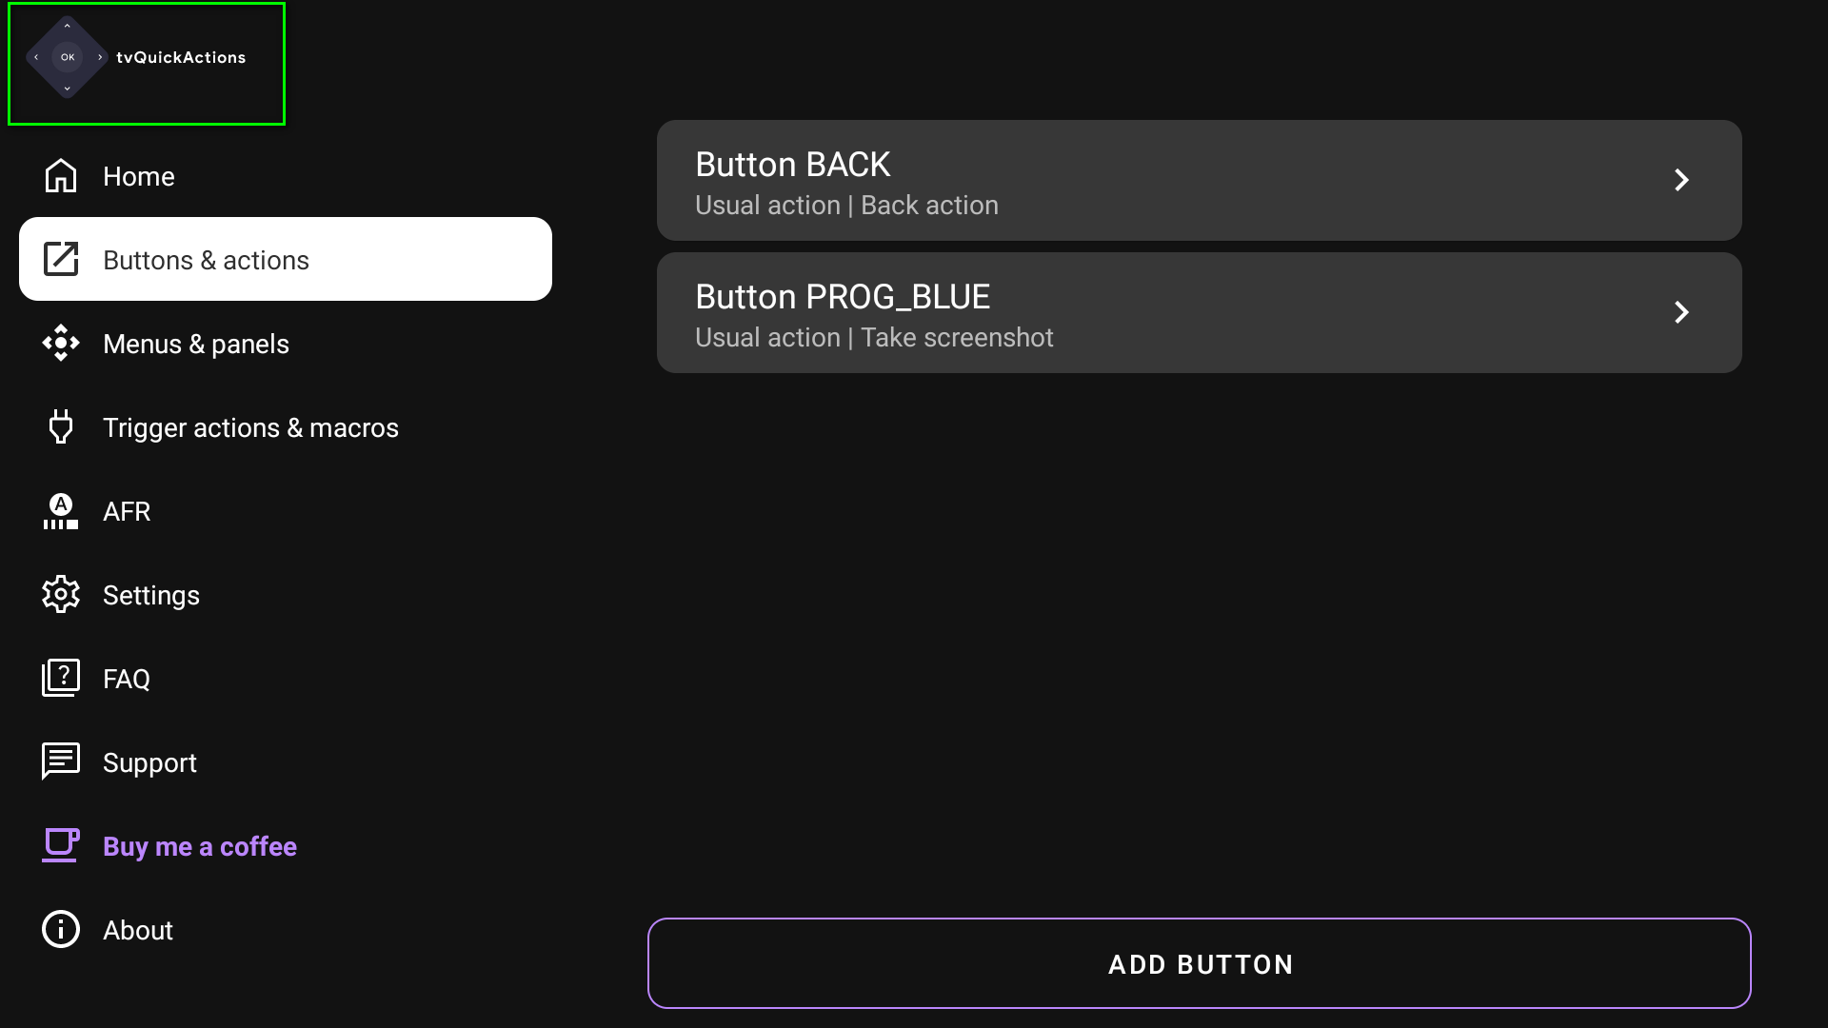Screen dimensions: 1828x1028
Task: Click the About info circle icon
Action: click(61, 929)
